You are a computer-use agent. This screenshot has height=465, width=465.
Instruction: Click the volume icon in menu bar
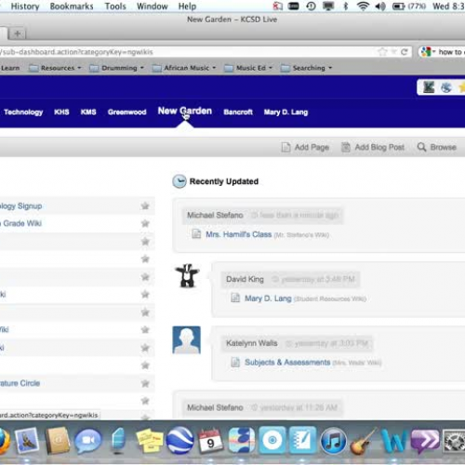tap(380, 7)
